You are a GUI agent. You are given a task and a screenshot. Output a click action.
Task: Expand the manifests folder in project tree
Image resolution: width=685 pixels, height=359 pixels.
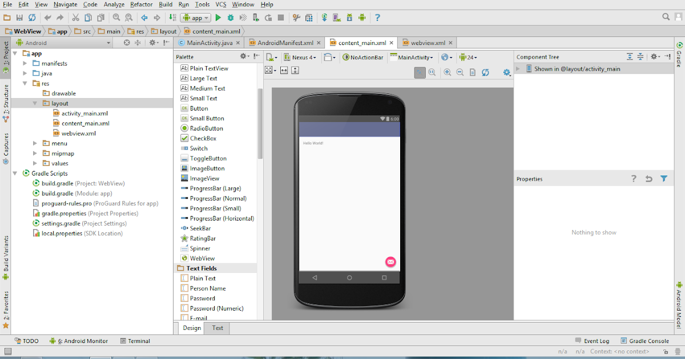coord(25,63)
